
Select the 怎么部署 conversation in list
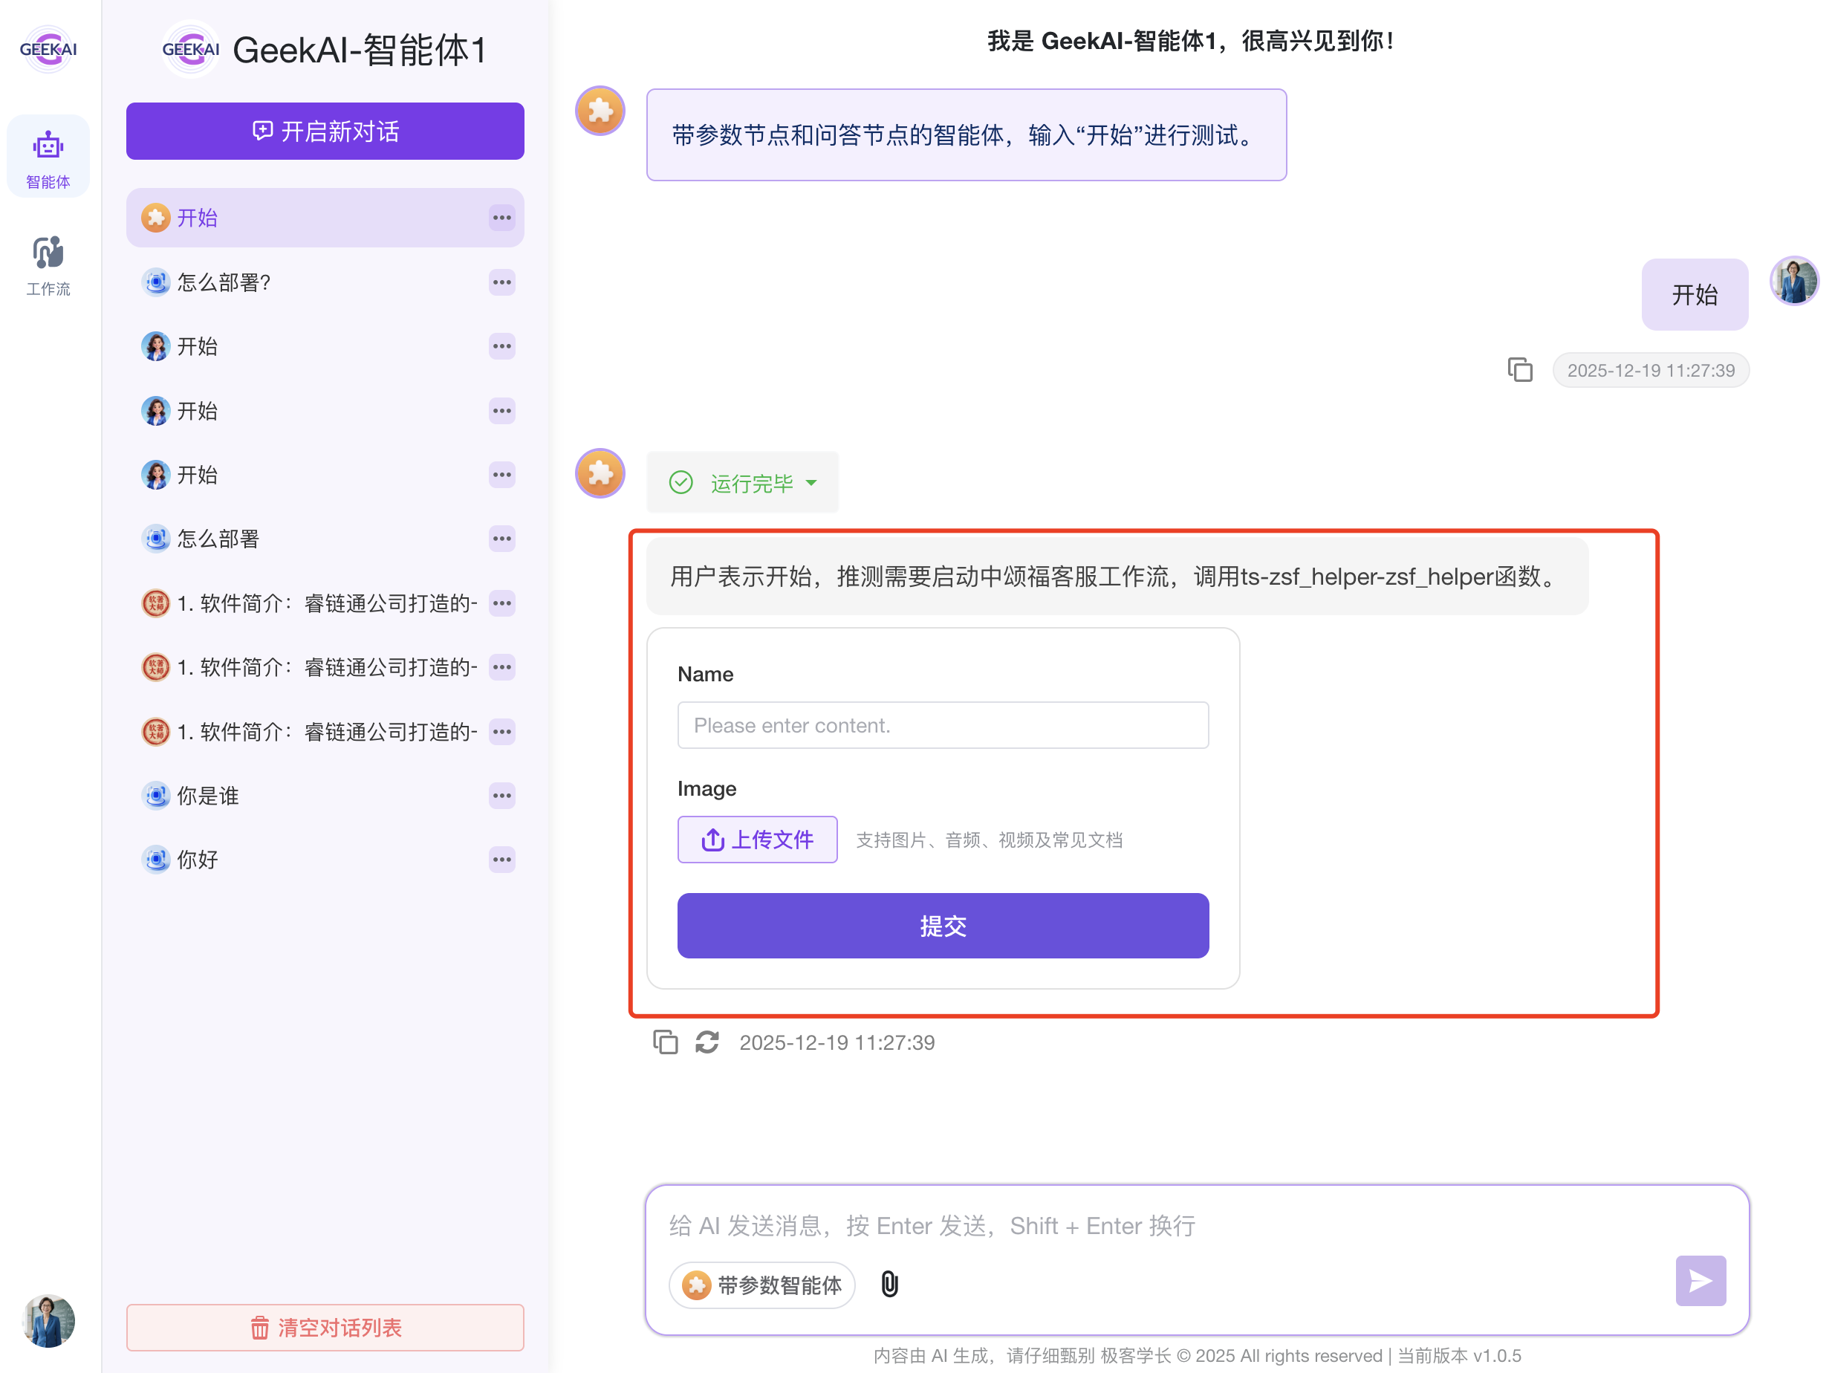(x=218, y=539)
